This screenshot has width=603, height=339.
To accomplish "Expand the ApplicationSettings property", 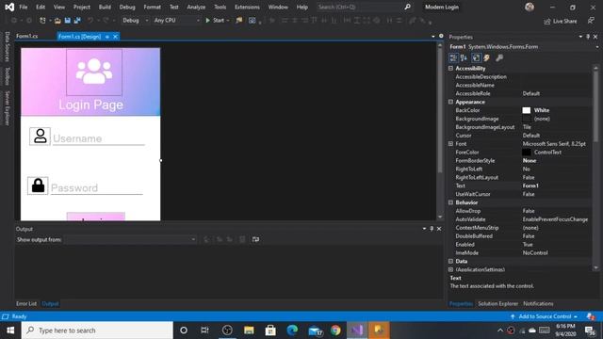I will pyautogui.click(x=450, y=269).
